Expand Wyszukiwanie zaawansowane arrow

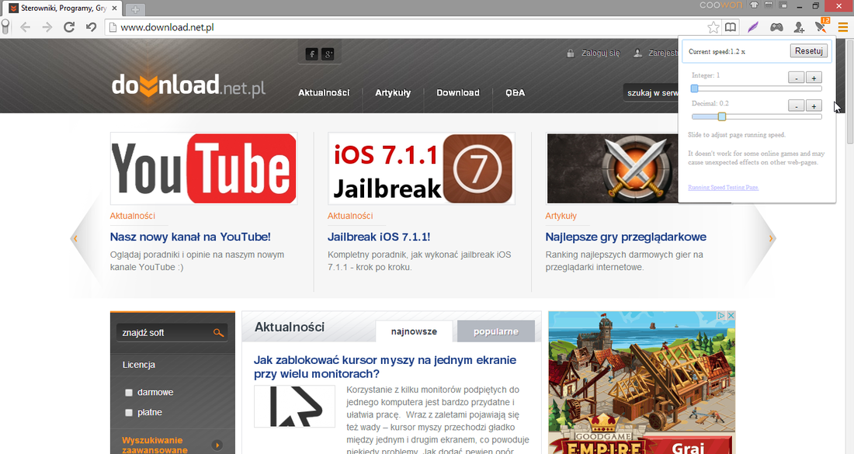pyautogui.click(x=217, y=445)
